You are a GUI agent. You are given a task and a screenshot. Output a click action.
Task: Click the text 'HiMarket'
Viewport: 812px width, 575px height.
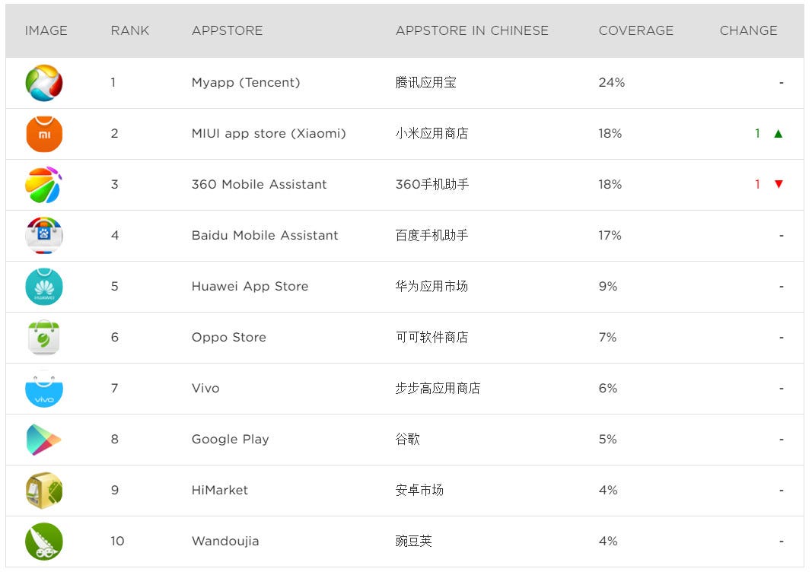[220, 490]
